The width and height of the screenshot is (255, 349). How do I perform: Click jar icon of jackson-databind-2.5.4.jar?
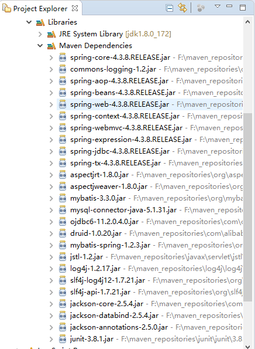[63, 316]
